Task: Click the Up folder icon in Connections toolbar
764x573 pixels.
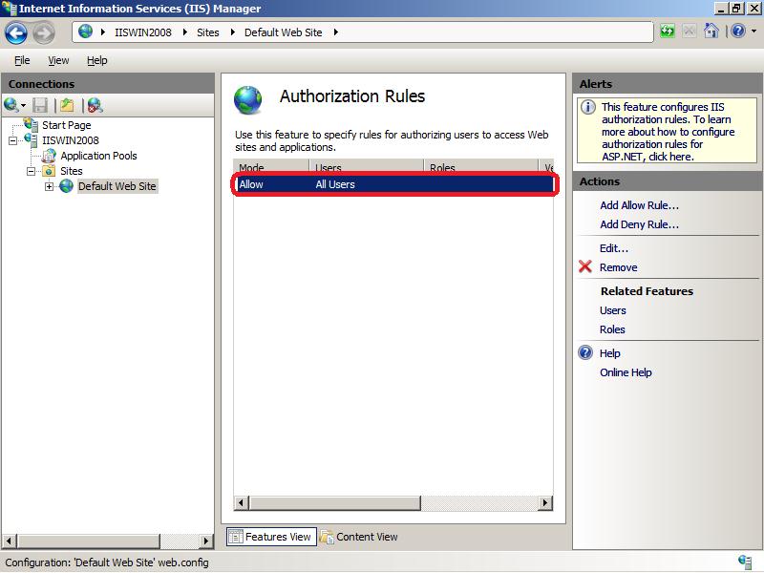Action: click(66, 105)
